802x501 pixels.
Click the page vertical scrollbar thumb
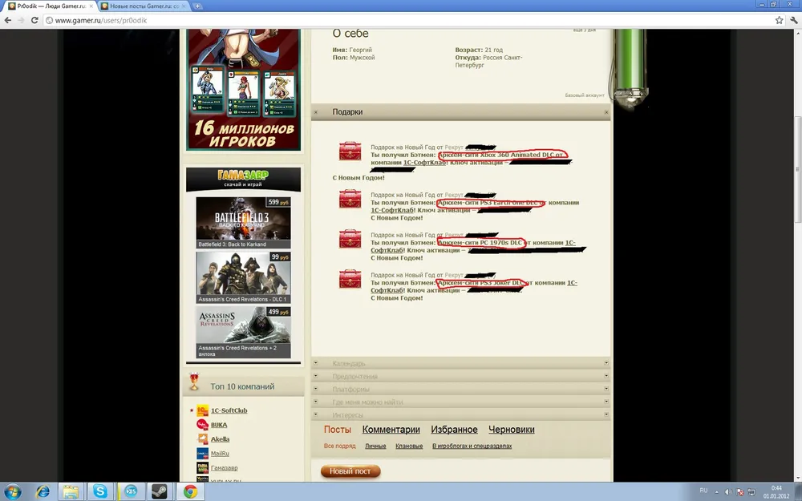pos(797,170)
